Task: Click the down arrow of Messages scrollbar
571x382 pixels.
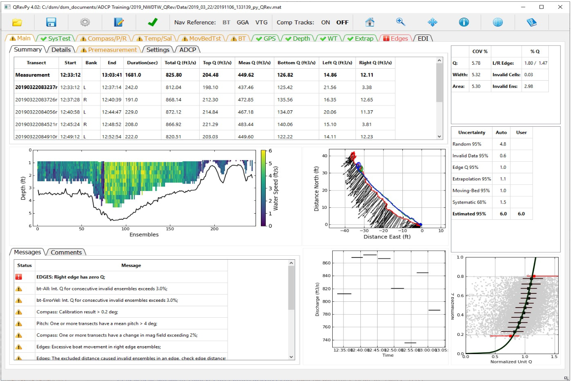Action: pyautogui.click(x=291, y=356)
